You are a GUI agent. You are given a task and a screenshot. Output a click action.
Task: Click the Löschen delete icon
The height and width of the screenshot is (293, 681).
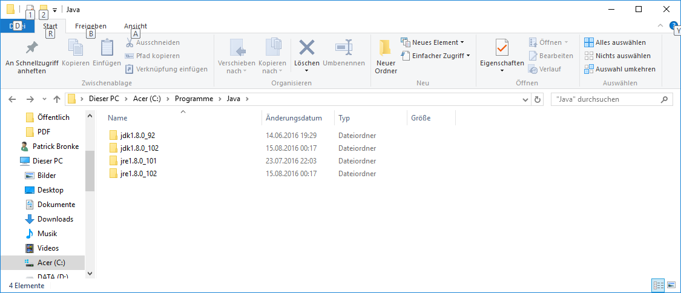pos(307,48)
